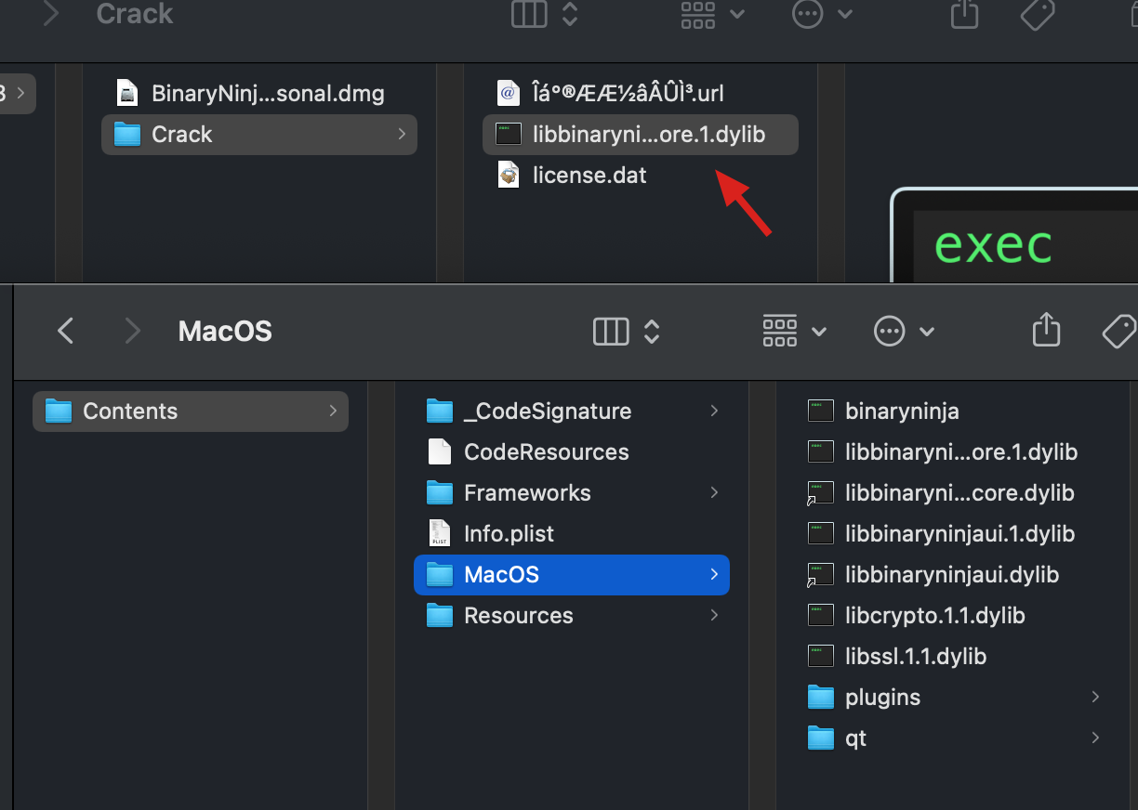
Task: Select the Resources folder icon
Action: coord(440,615)
